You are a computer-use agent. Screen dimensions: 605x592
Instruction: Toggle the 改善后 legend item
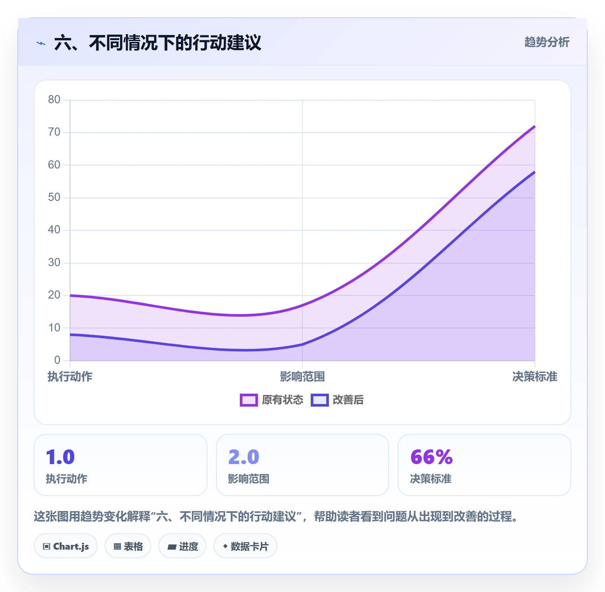tap(338, 400)
